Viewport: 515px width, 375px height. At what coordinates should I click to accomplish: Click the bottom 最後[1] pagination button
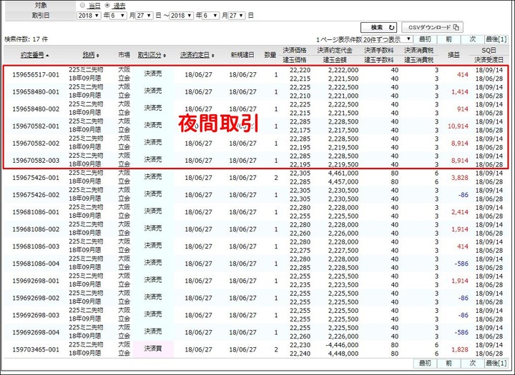coord(496,363)
